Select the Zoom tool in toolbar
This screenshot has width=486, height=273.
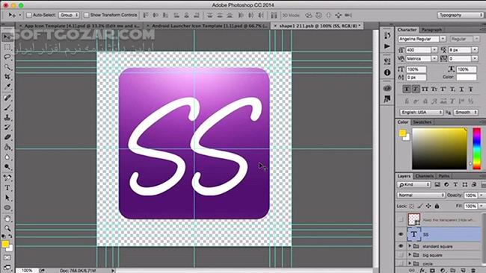pyautogui.click(x=7, y=228)
